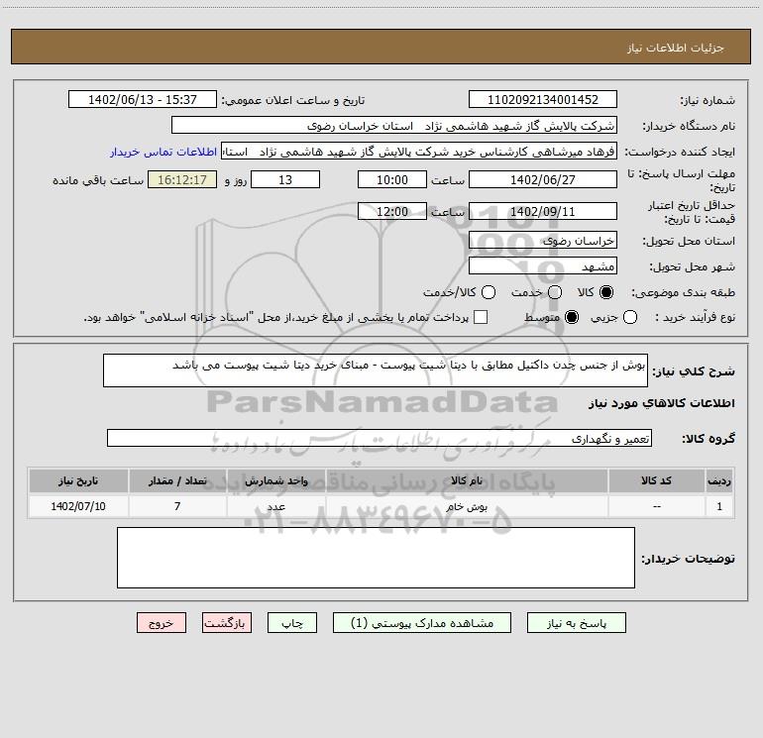Screen dimensions: 763x738
Task: Select the کالا radio button
Action: pos(606,292)
